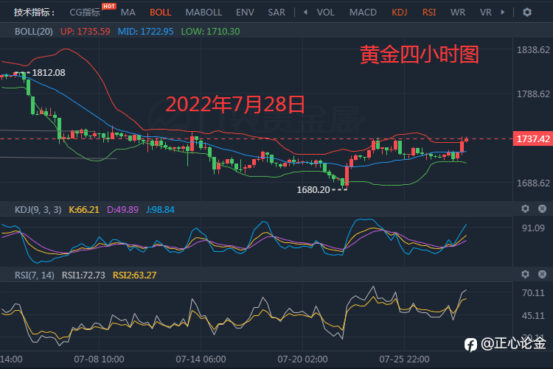The height and width of the screenshot is (369, 553).
Task: Click the 技术指标 label
Action: click(34, 13)
